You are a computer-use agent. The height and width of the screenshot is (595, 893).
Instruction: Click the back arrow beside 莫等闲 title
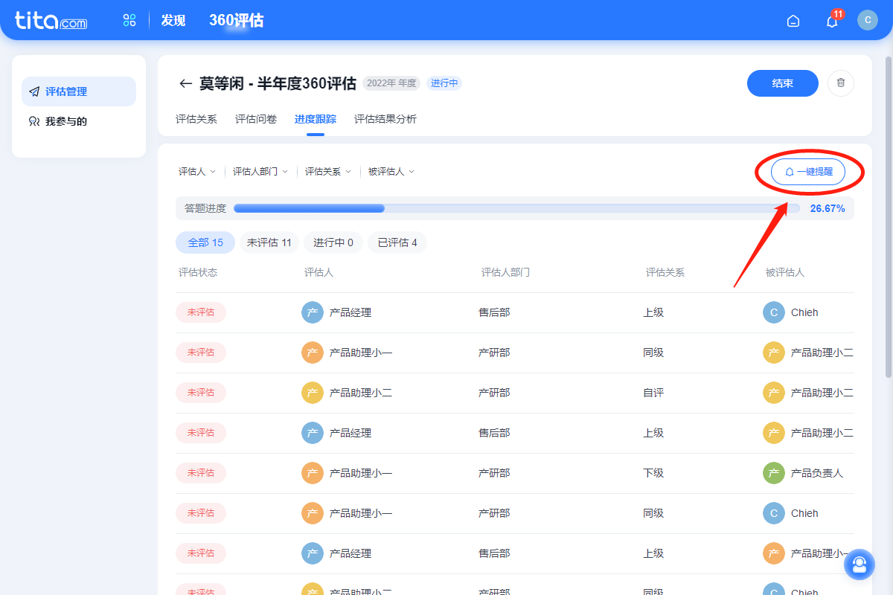[185, 83]
